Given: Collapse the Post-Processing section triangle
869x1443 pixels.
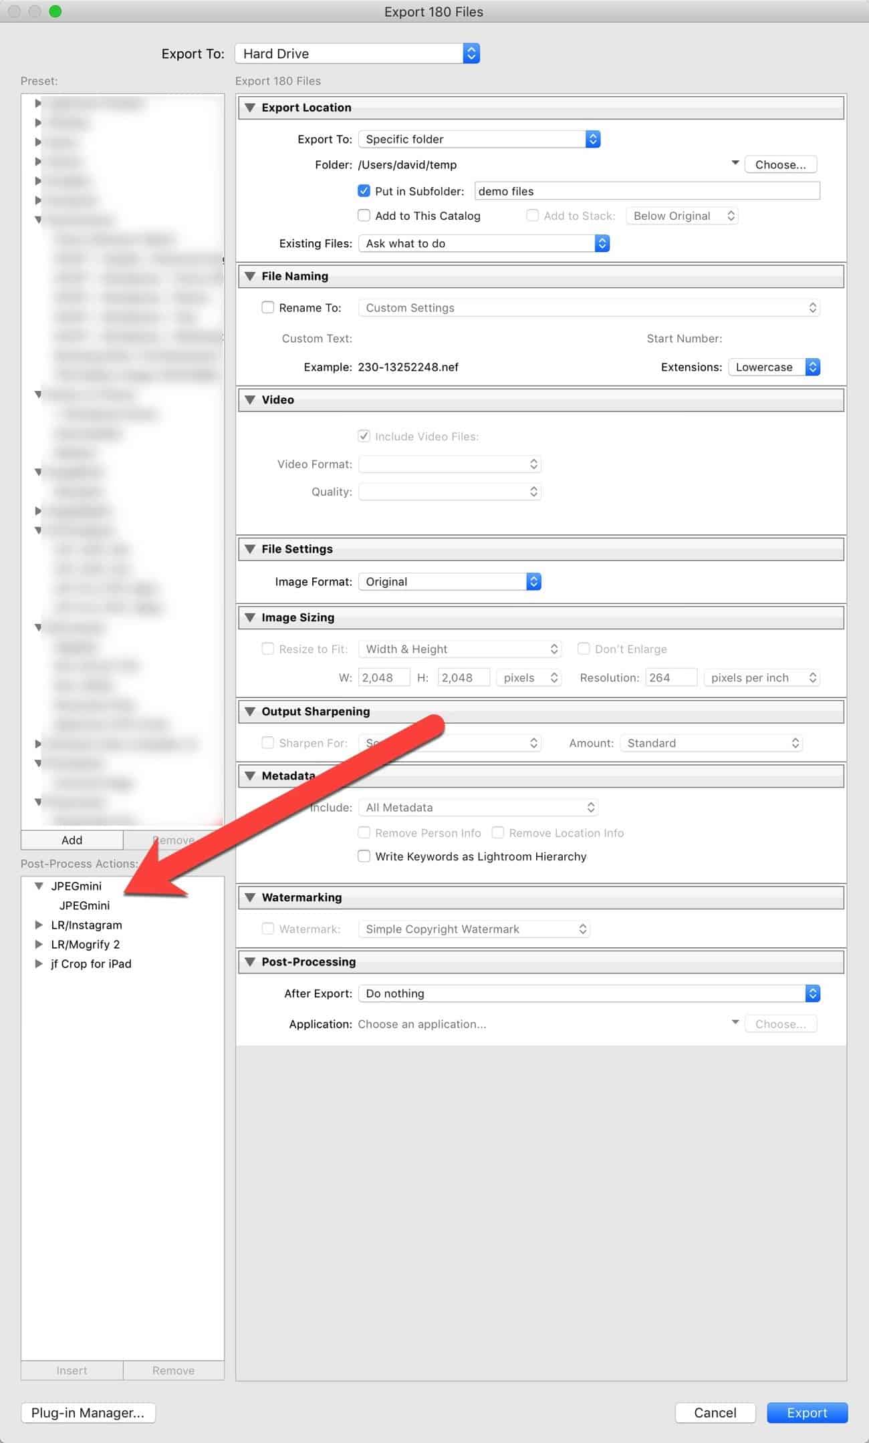Looking at the screenshot, I should pyautogui.click(x=250, y=961).
